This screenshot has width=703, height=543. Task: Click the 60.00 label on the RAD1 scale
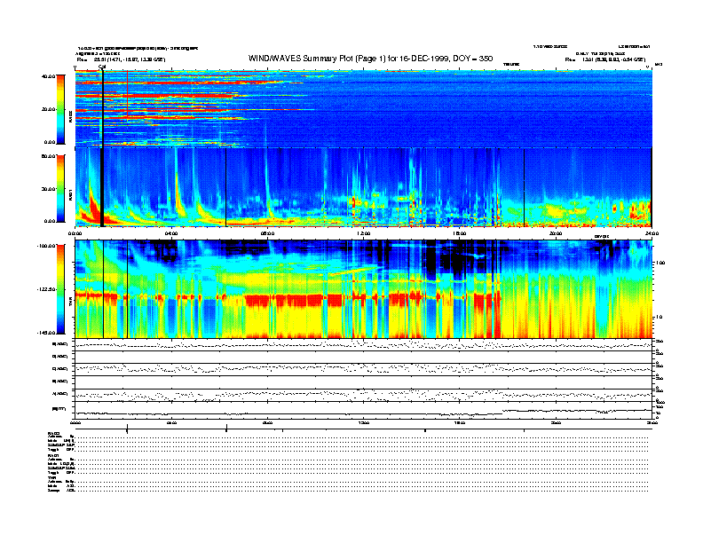(48, 156)
